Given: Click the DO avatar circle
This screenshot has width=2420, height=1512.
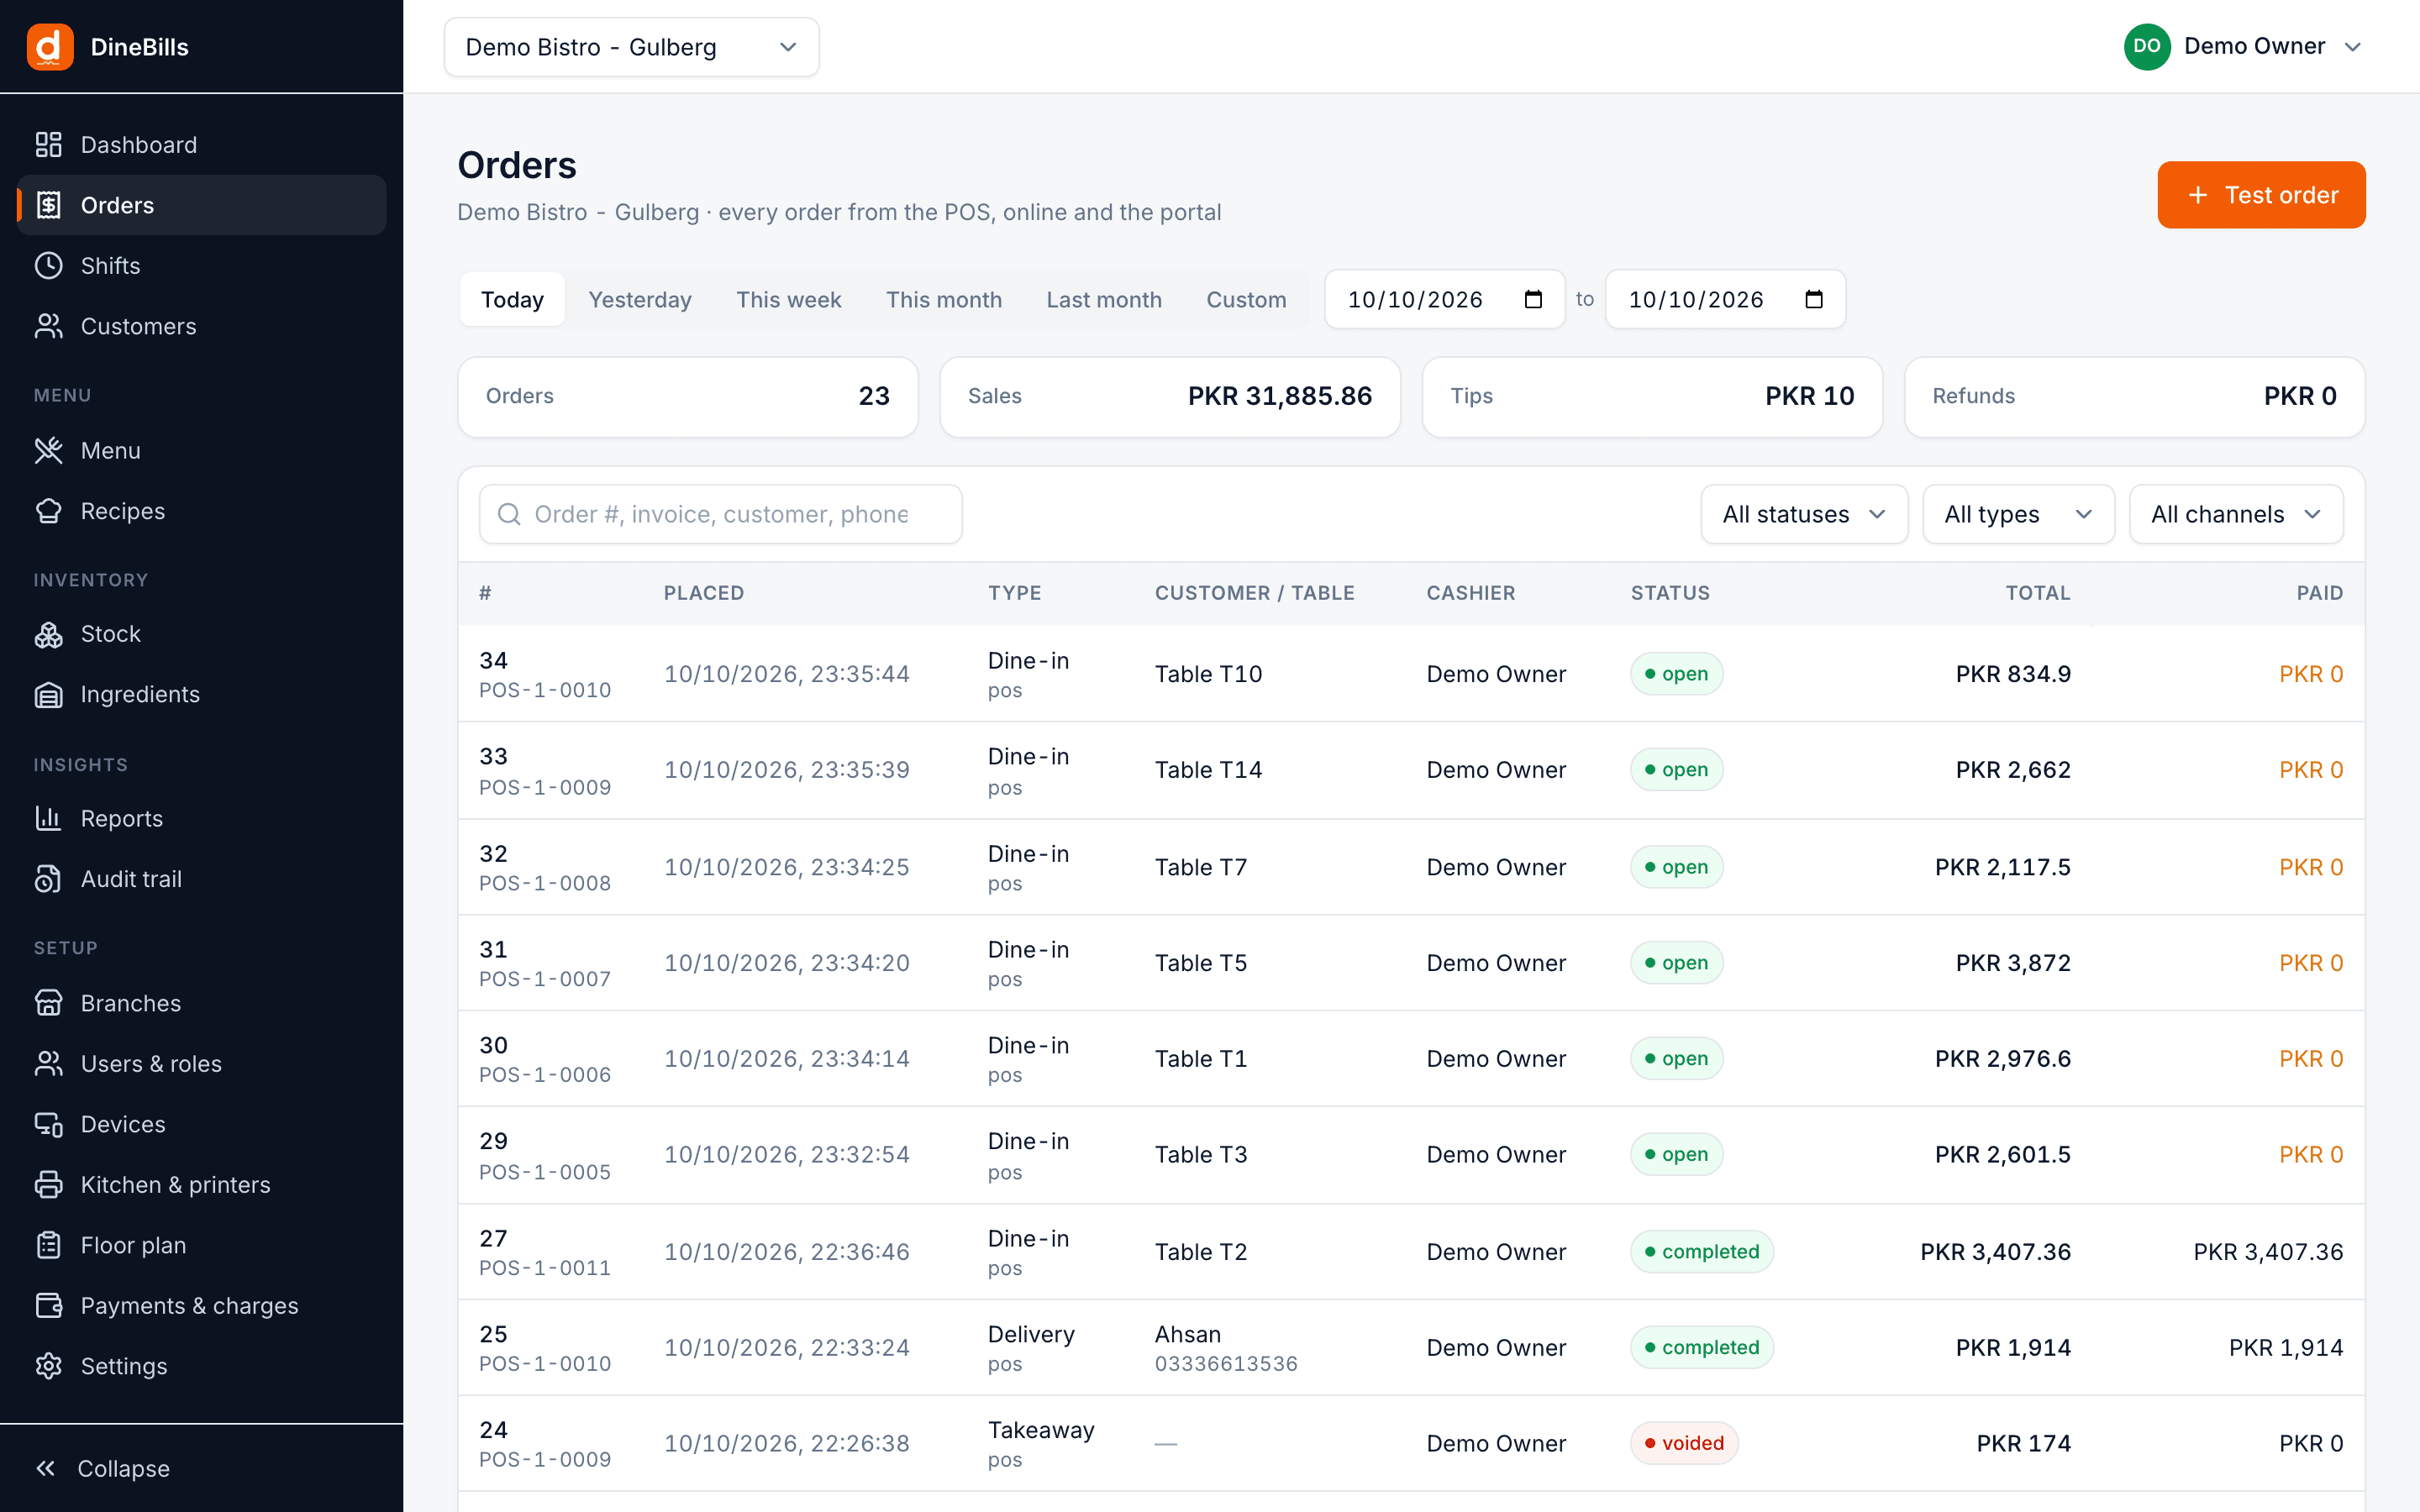Looking at the screenshot, I should (x=2146, y=46).
